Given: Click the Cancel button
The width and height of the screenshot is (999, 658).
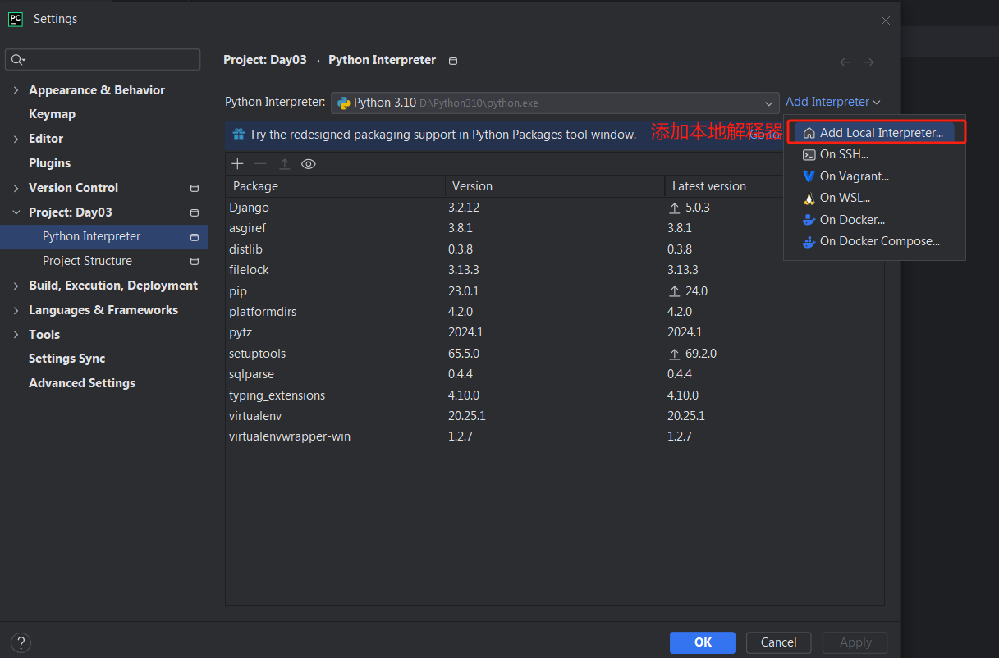Looking at the screenshot, I should (779, 642).
